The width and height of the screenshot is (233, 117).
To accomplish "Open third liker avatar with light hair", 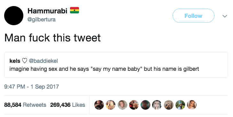I will 122,105.
